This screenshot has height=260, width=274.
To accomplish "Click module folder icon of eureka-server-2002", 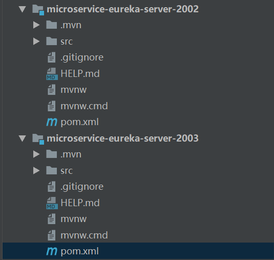I will coord(38,10).
